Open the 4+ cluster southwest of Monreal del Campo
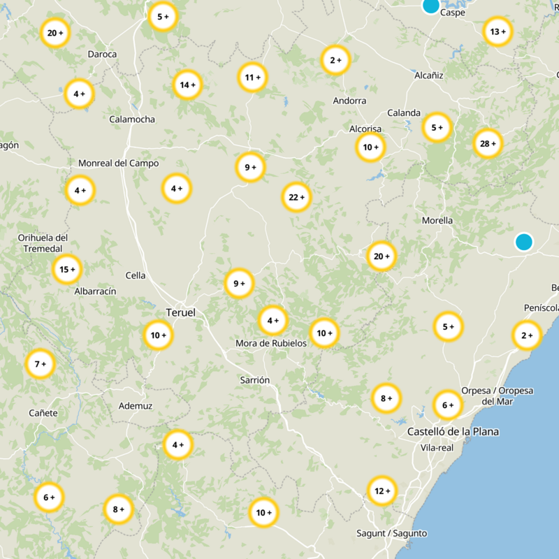 (x=80, y=190)
